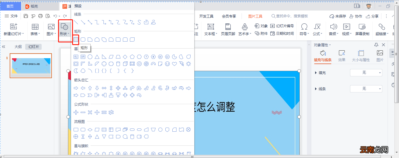Pick the not-equal formula shape
Screen dimensions: 399x158
click(x=111, y=112)
